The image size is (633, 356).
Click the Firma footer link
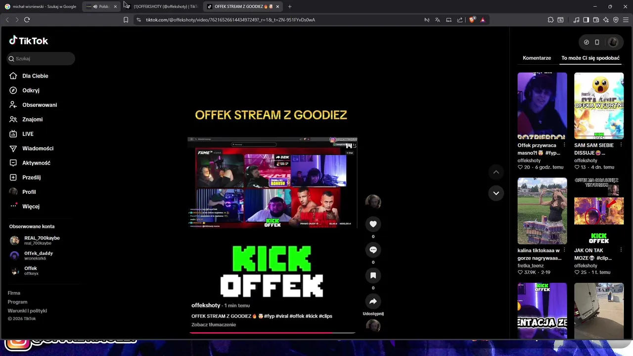[x=14, y=293]
